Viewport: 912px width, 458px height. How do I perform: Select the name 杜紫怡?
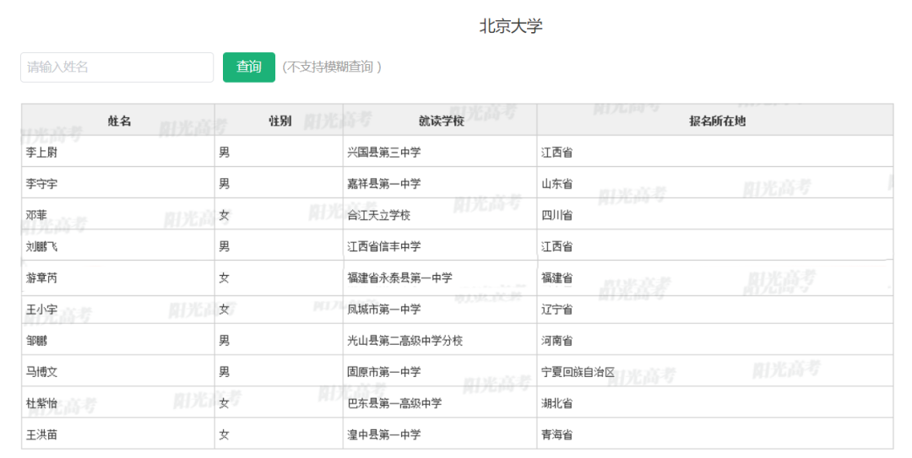(x=41, y=403)
